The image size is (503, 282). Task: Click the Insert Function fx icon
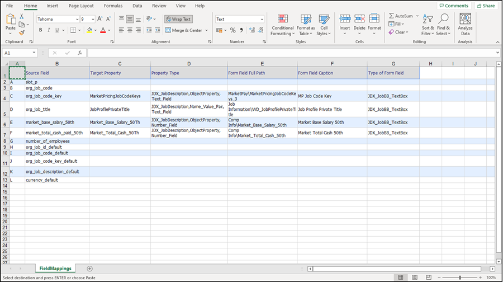[80, 53]
